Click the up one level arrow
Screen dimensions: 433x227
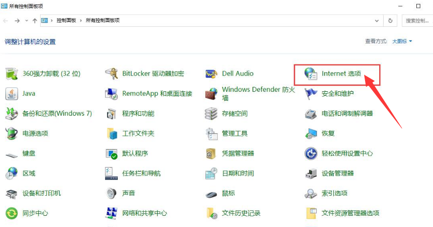(35, 21)
